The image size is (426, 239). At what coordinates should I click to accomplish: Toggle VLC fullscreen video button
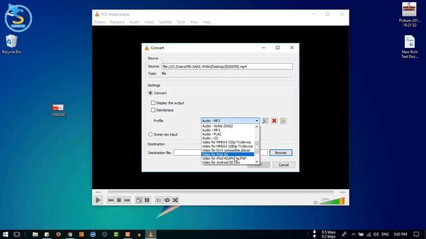pos(139,200)
